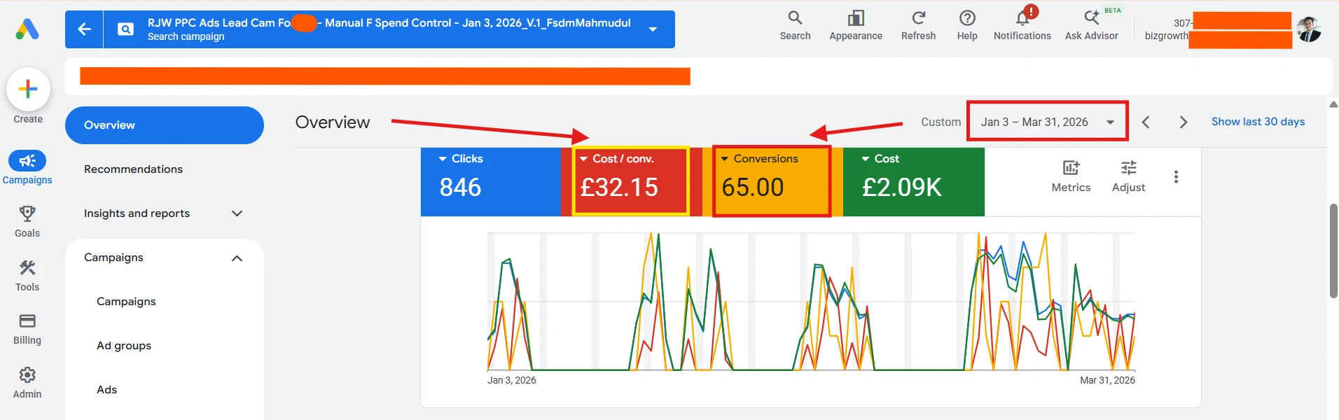Open Ad groups page
Viewport: 1339px width, 420px height.
click(124, 346)
